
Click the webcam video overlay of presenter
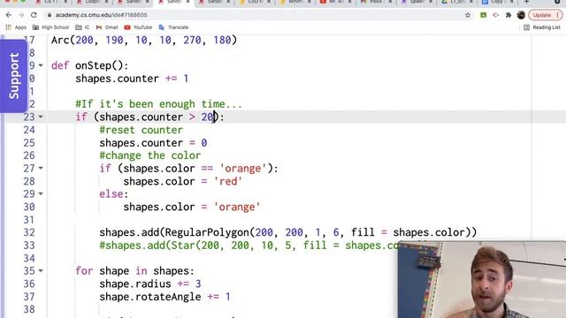pos(482,280)
